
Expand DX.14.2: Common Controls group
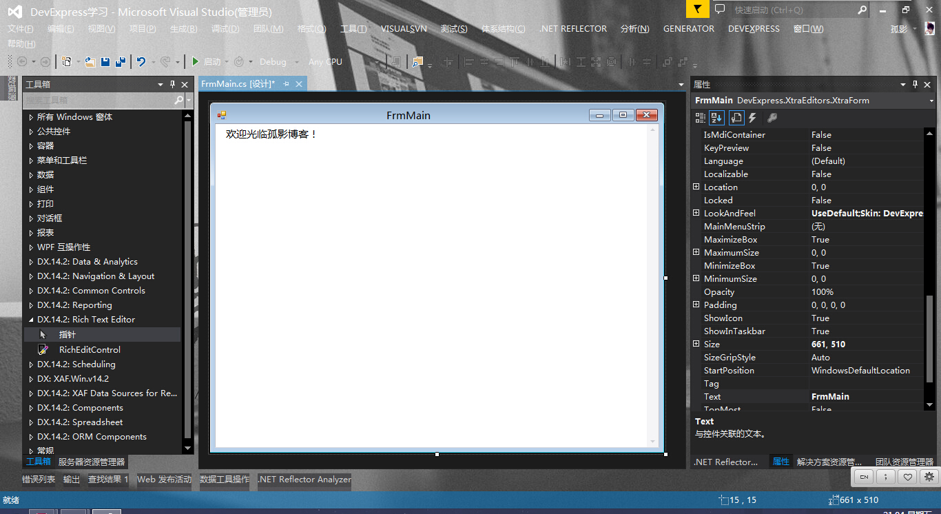[x=30, y=291]
